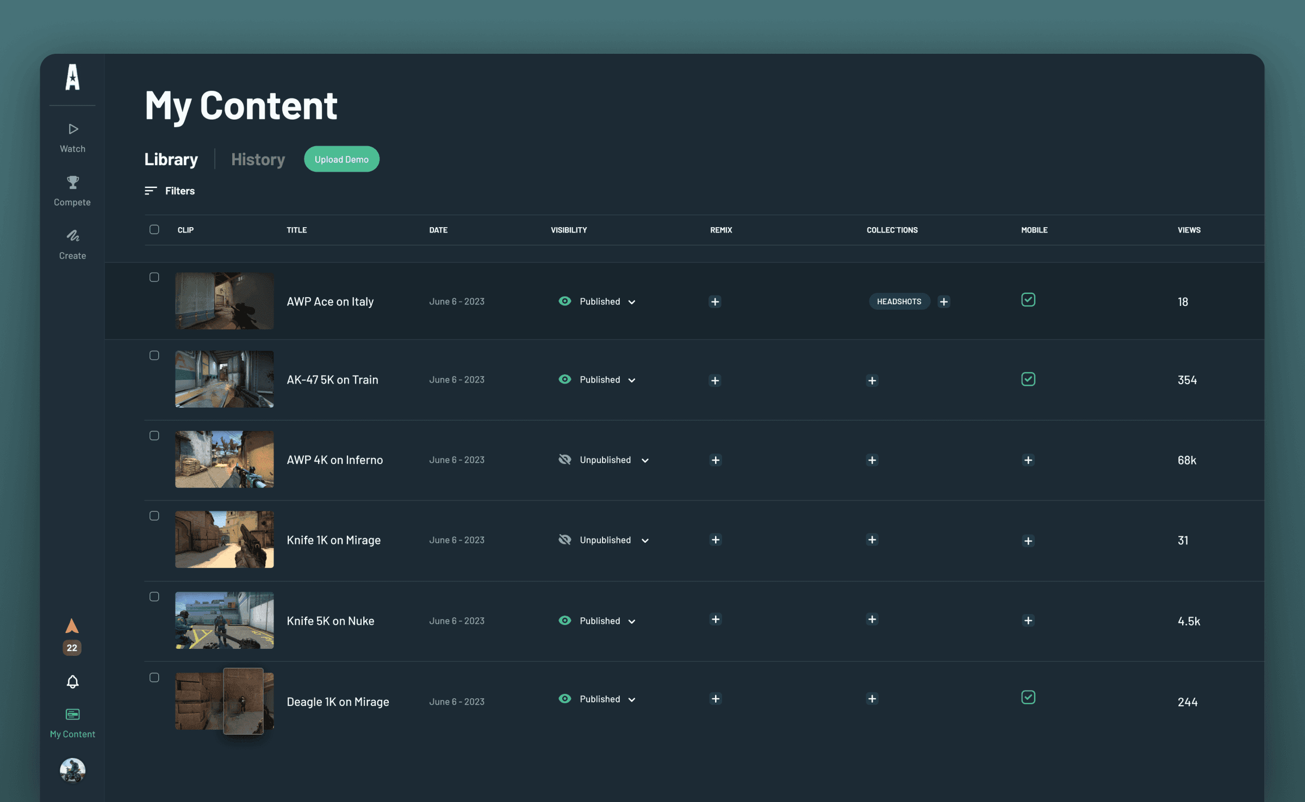Expand visibility dropdown for Knife 5K on Nuke
Viewport: 1305px width, 802px height.
coord(632,622)
